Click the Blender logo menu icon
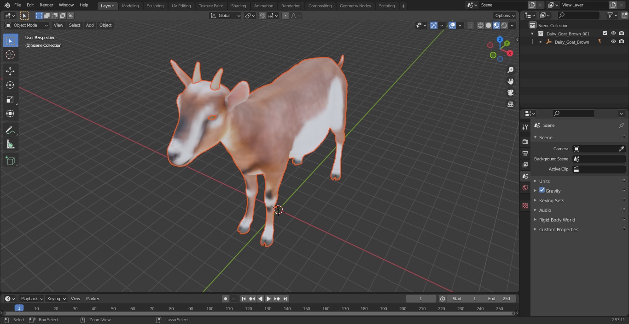The height and width of the screenshot is (324, 629). [x=7, y=5]
